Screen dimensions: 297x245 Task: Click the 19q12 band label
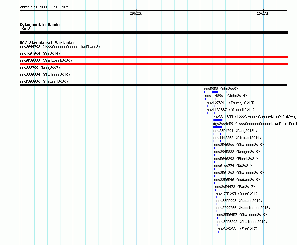click(25, 29)
